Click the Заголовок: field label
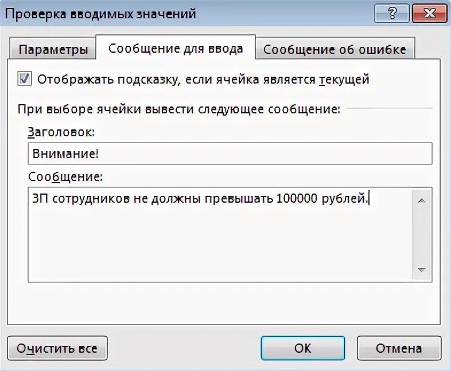This screenshot has height=371, width=451. (x=61, y=132)
